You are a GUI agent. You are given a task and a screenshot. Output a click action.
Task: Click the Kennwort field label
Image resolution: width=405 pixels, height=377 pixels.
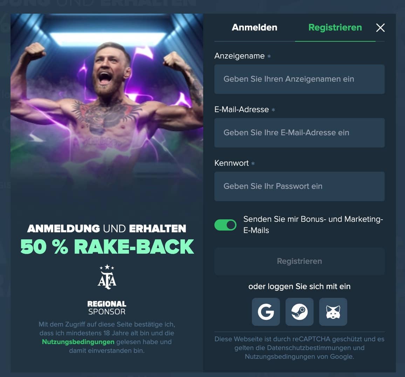[232, 163]
